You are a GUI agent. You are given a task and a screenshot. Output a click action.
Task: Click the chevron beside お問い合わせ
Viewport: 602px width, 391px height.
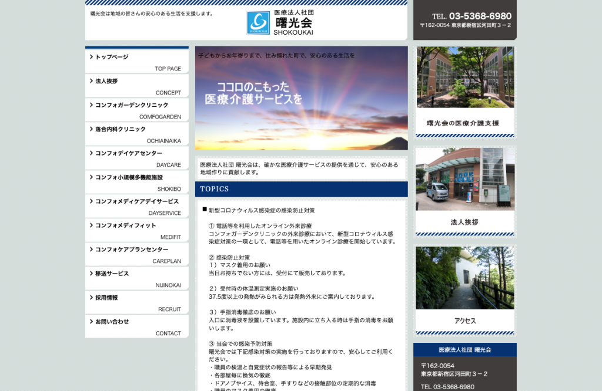click(x=91, y=322)
